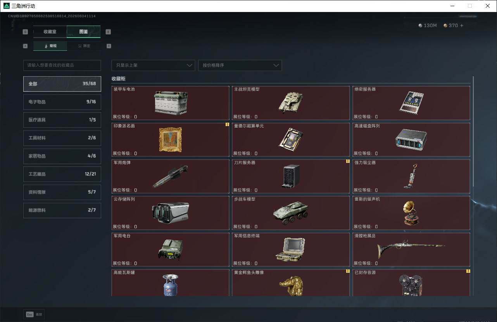Select the 雷斯的留声机 gramophone image

click(411, 212)
